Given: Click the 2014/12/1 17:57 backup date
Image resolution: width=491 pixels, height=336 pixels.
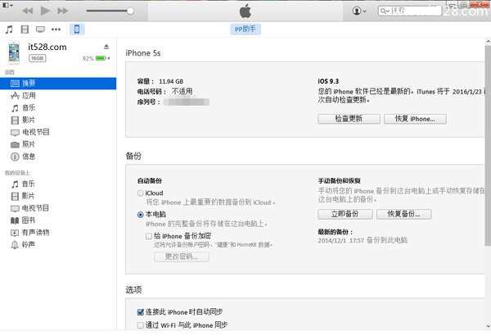Looking at the screenshot, I should pos(340,241).
